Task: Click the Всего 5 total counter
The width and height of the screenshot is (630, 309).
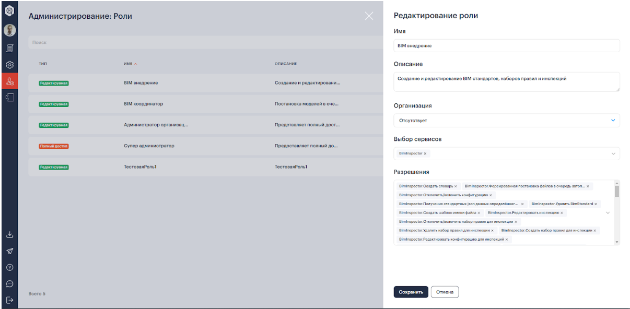Action: (37, 294)
